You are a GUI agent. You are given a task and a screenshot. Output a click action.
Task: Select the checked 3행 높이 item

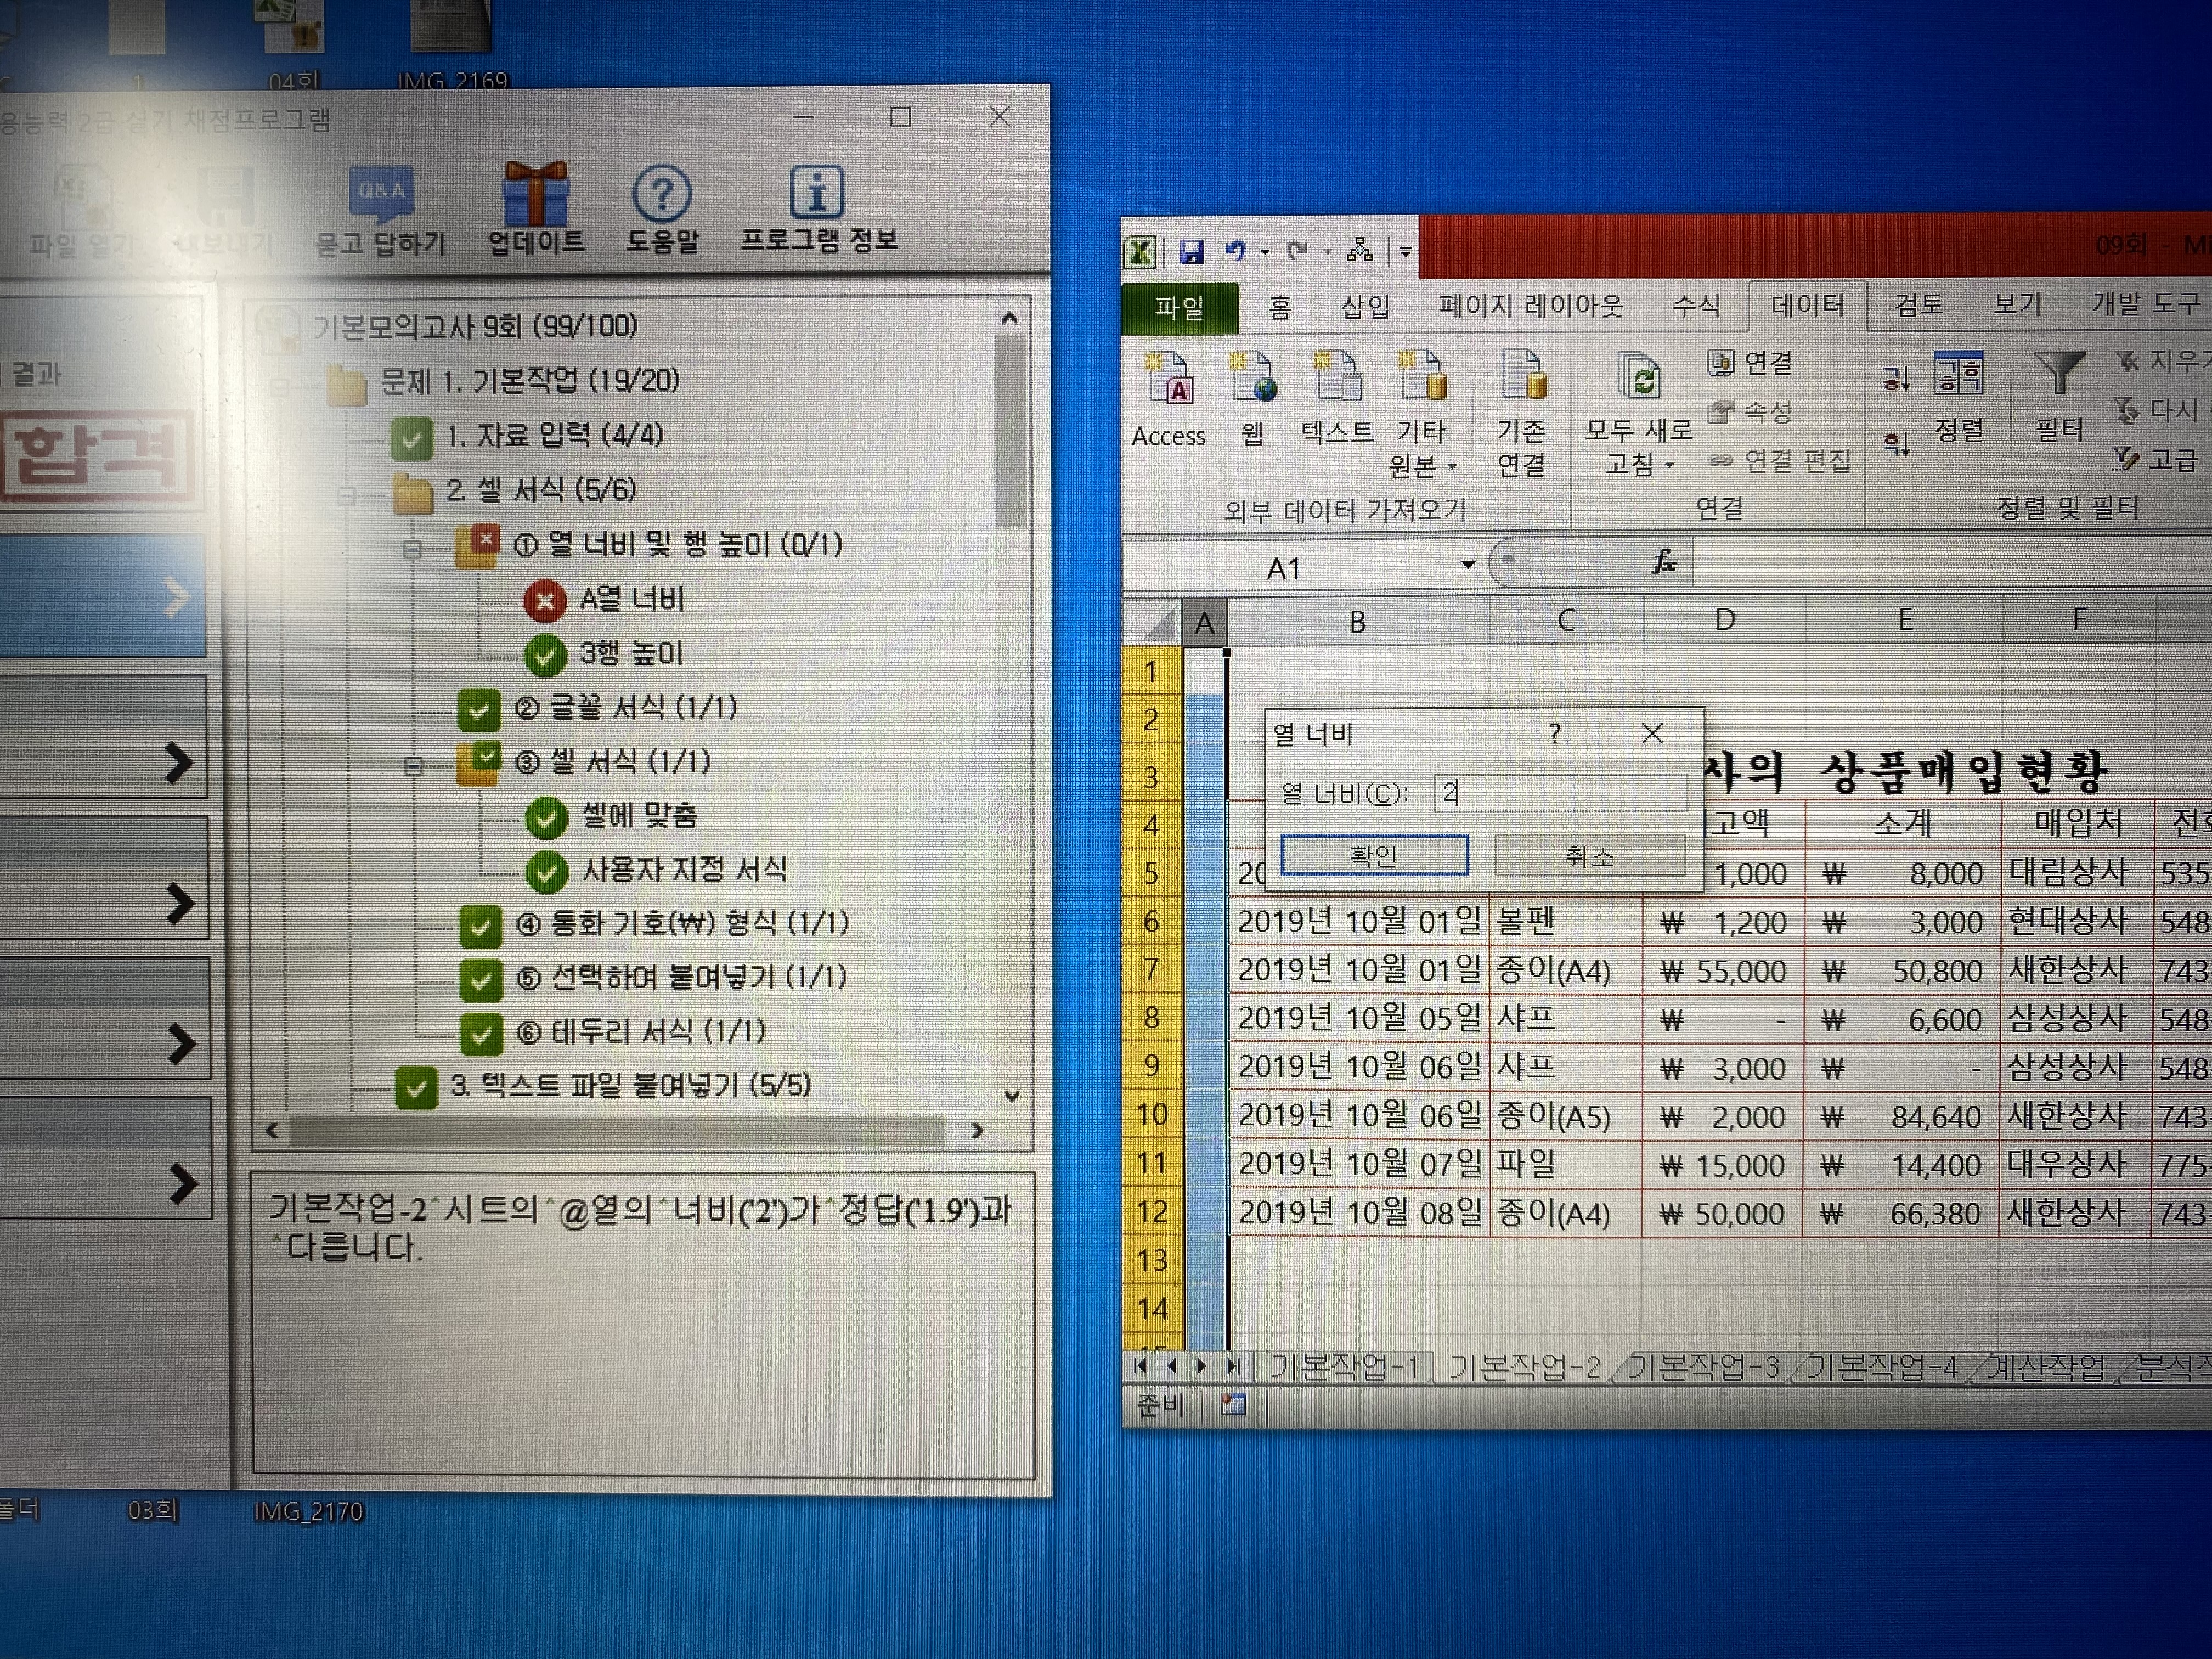pos(630,654)
